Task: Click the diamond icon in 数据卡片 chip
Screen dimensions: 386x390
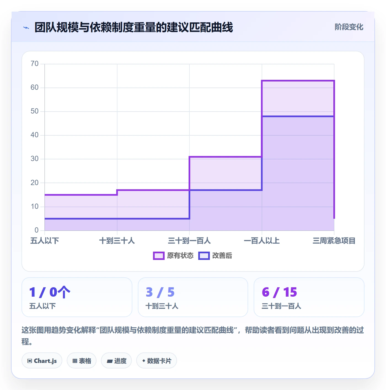Action: [x=144, y=361]
